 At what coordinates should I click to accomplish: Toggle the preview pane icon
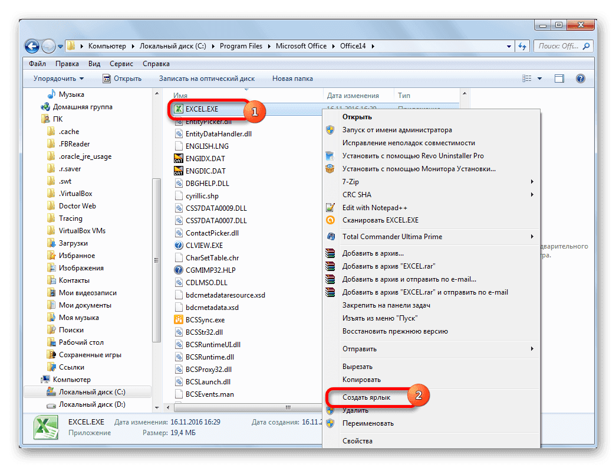559,79
